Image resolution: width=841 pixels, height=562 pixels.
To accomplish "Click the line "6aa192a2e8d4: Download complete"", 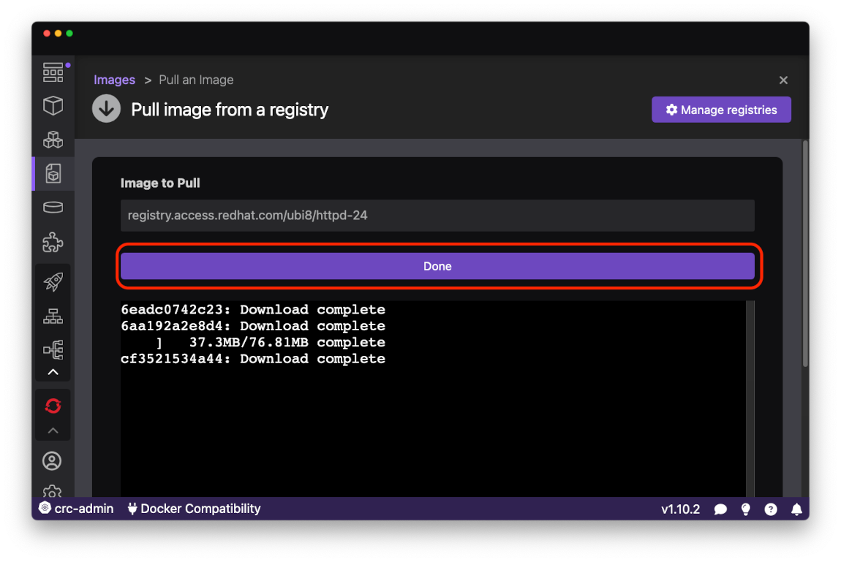I will point(253,326).
